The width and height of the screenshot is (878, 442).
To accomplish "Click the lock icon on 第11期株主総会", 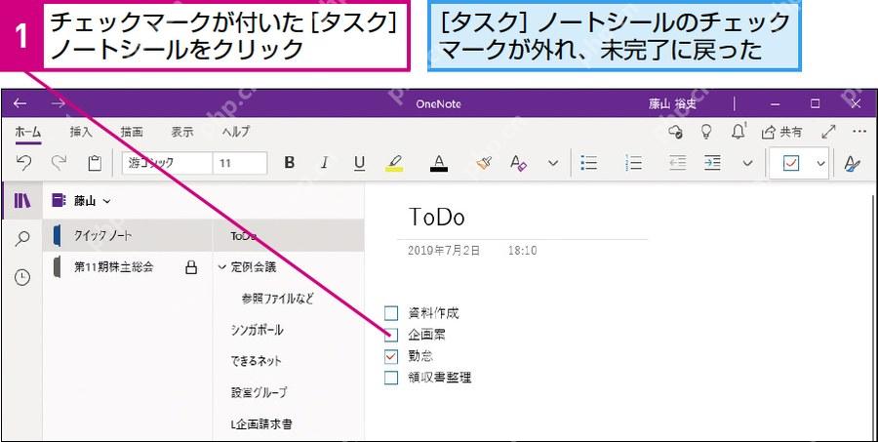I will 191,267.
